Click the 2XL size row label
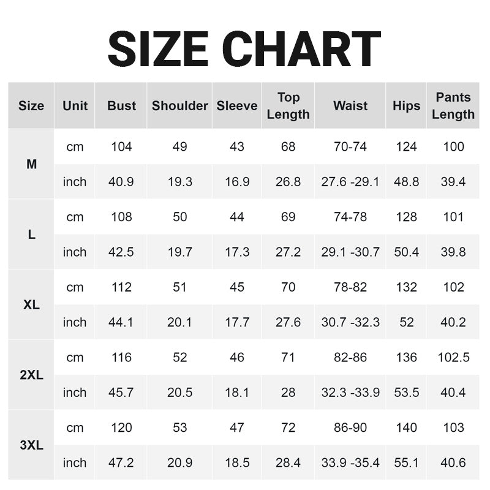 pyautogui.click(x=31, y=375)
